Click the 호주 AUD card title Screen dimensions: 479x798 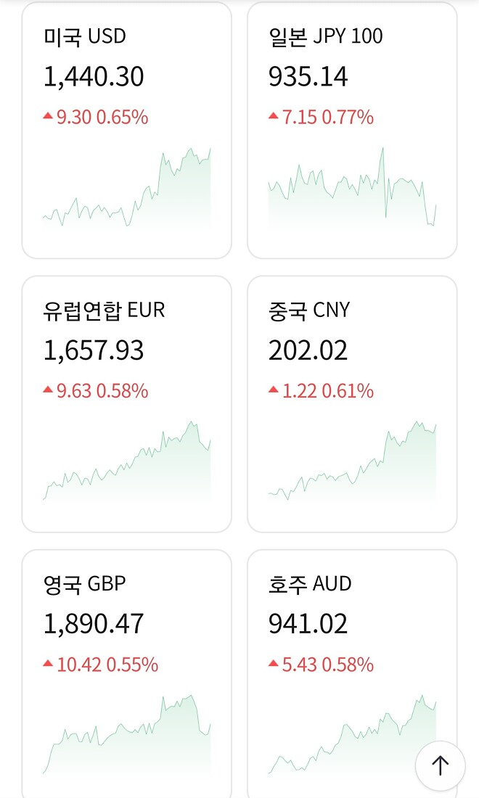click(308, 583)
